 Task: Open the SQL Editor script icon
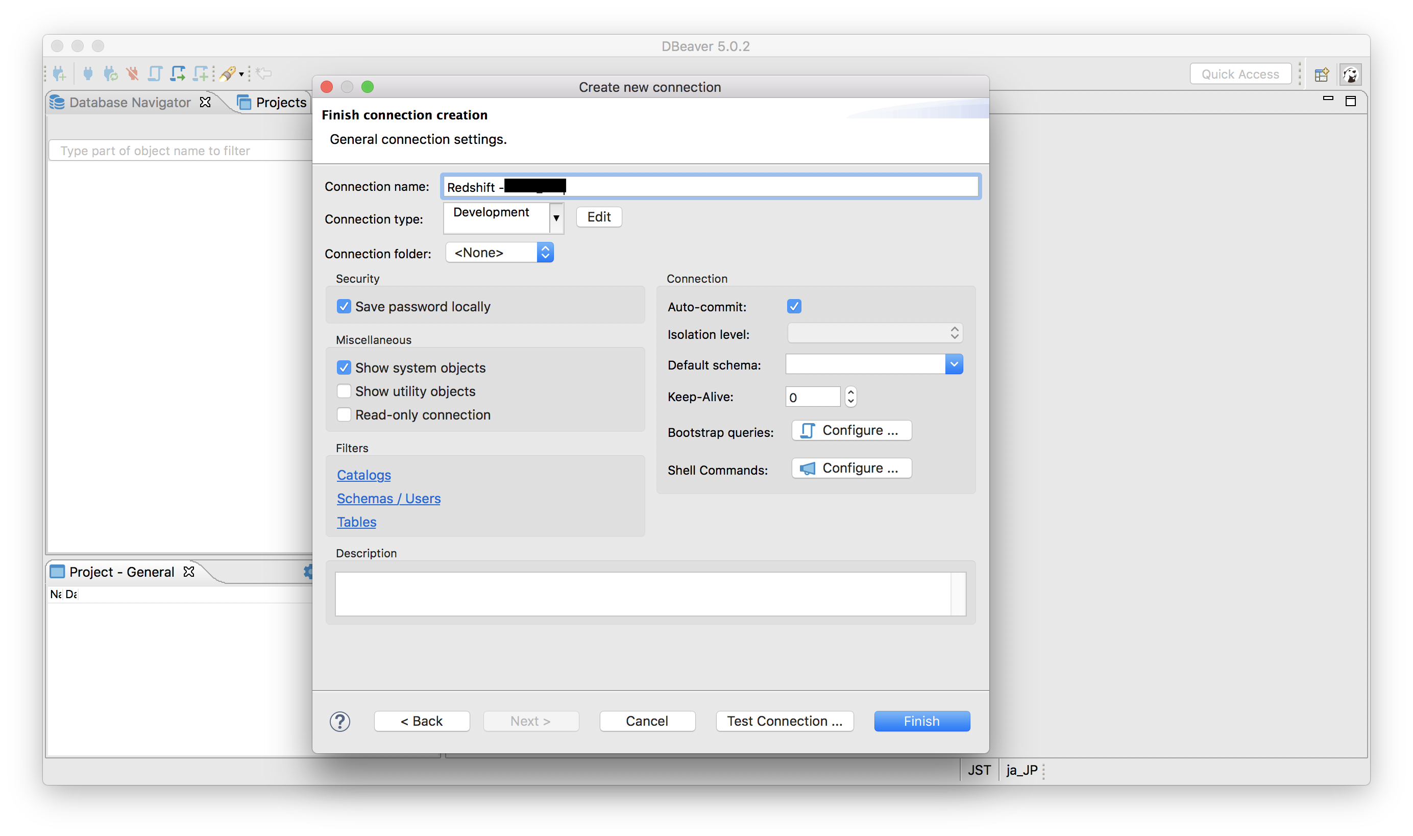coord(155,73)
